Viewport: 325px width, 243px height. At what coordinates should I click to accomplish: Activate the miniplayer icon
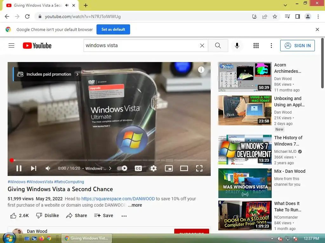click(169, 168)
